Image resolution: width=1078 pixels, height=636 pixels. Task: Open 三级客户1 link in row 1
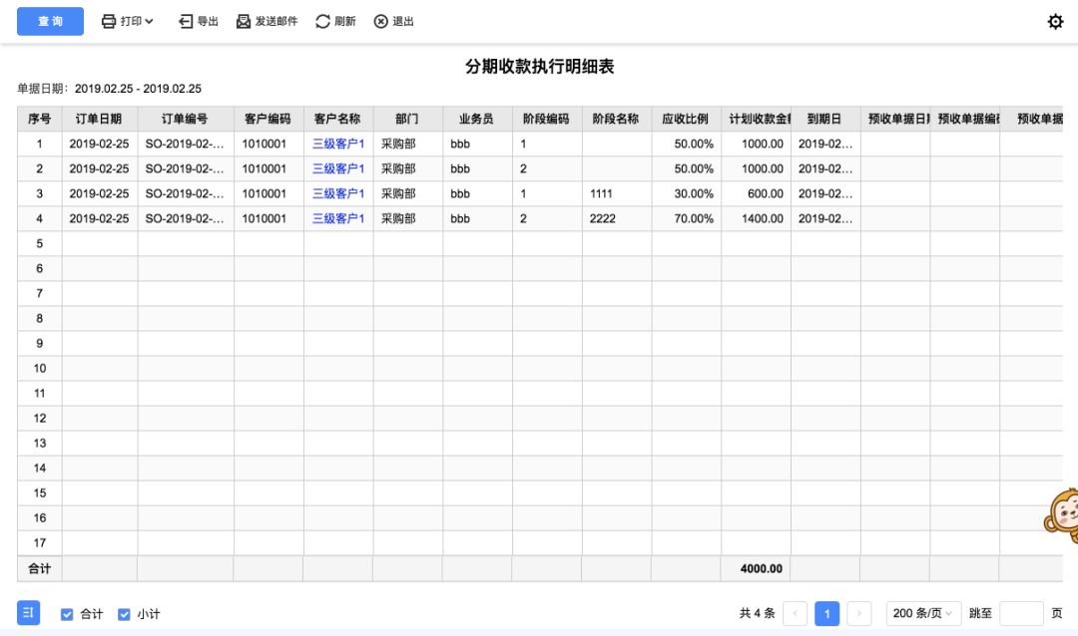click(x=338, y=144)
